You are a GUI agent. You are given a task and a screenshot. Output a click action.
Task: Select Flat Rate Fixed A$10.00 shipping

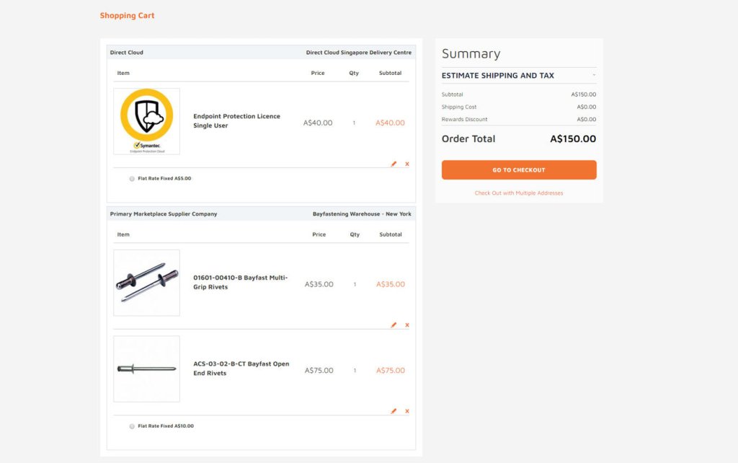[x=132, y=426]
